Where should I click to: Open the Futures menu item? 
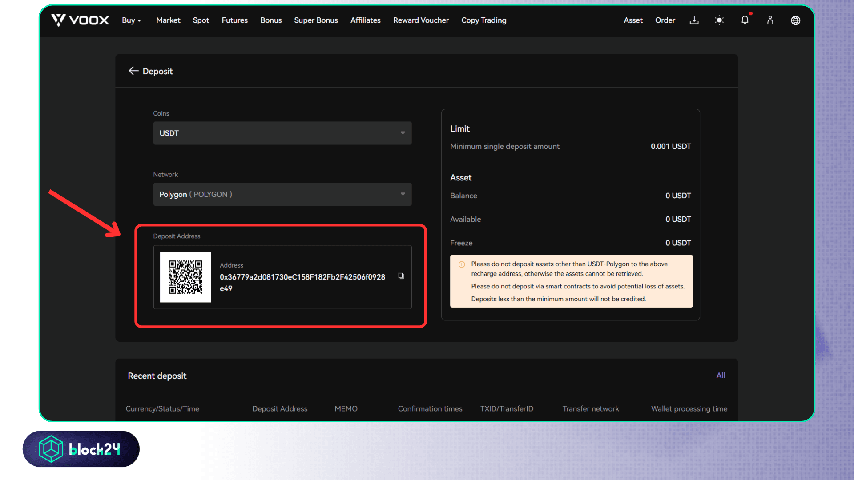tap(235, 20)
